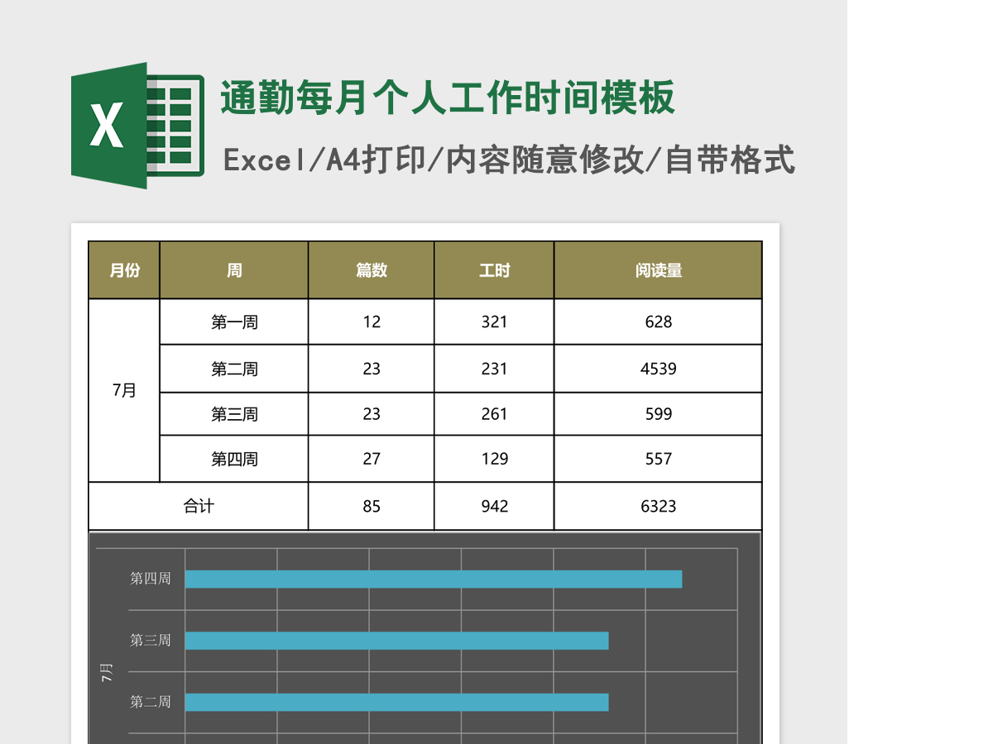Select 阅读量 value 557
The width and height of the screenshot is (993, 744).
[x=658, y=459]
